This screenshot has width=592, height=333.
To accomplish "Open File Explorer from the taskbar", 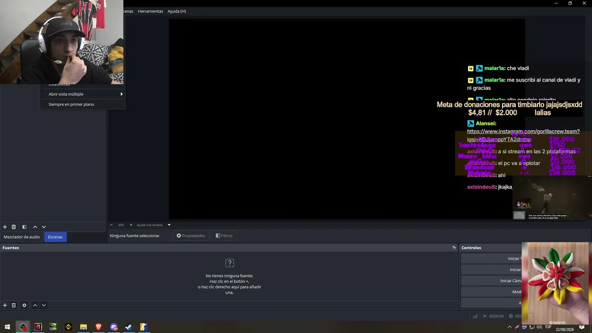I will (83, 327).
